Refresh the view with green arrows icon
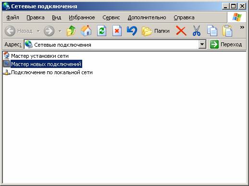The height and width of the screenshot is (186, 249). (102, 31)
